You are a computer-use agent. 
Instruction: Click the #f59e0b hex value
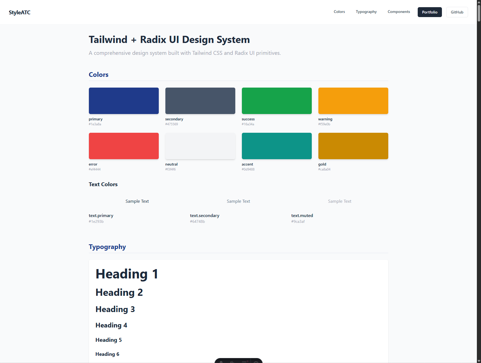(x=324, y=124)
